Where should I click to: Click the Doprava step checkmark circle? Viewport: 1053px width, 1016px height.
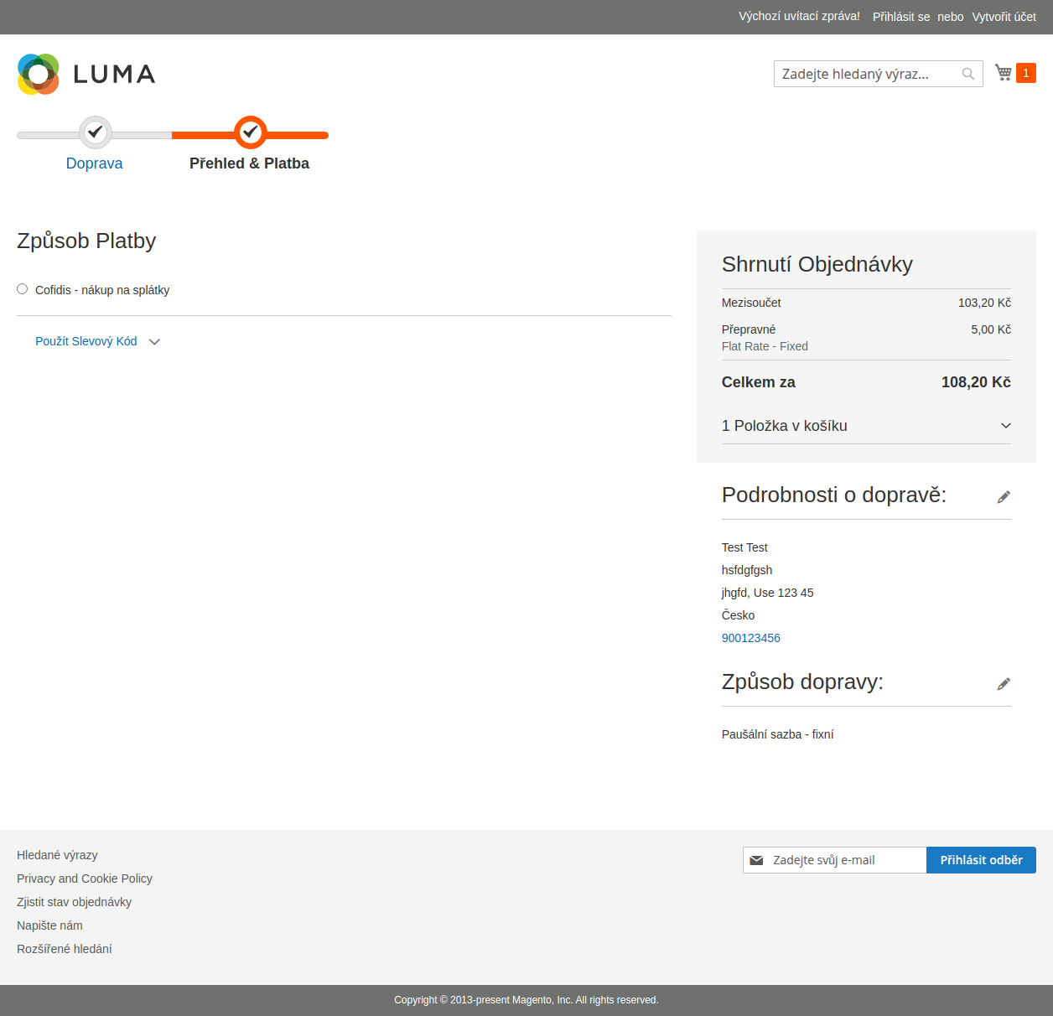click(x=96, y=132)
